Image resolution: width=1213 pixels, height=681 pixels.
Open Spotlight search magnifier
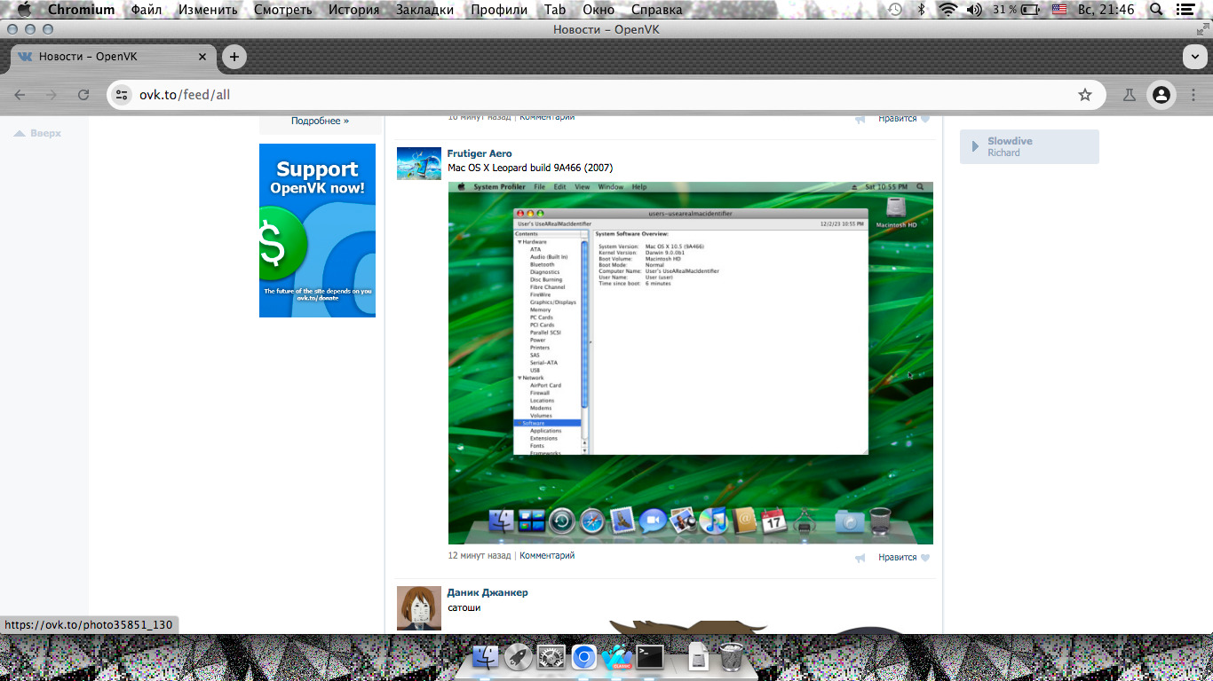click(x=1156, y=10)
